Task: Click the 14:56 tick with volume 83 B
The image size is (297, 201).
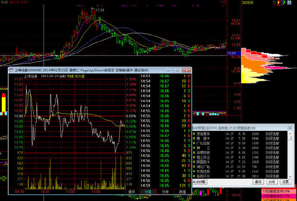Action: (x=166, y=166)
